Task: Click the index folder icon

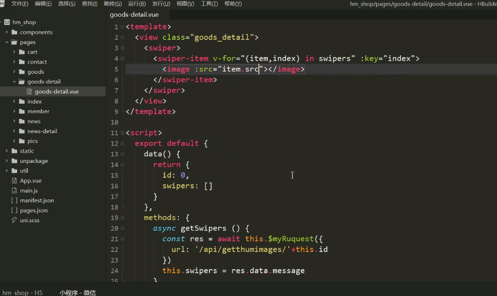Action: click(21, 102)
